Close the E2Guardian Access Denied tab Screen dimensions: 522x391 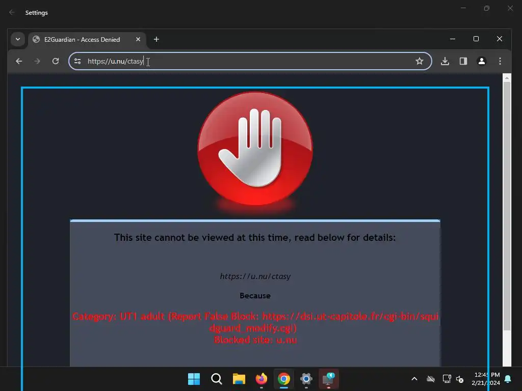point(138,39)
